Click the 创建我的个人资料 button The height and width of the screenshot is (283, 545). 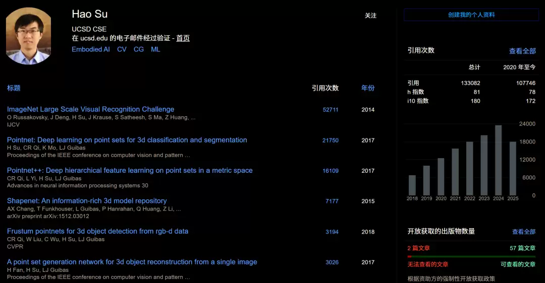pos(471,15)
